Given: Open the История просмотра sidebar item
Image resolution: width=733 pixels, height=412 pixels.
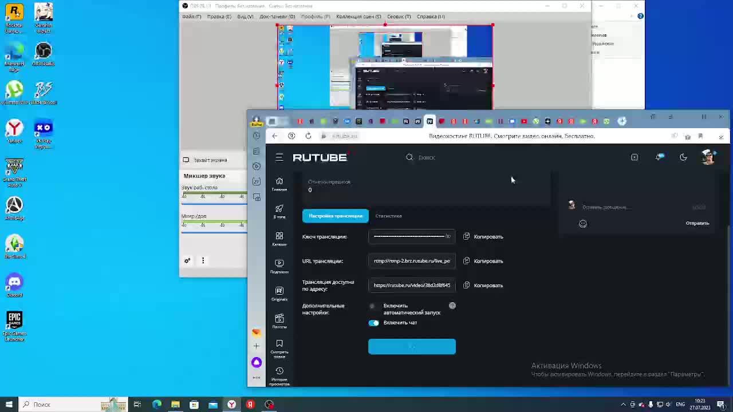Looking at the screenshot, I should pyautogui.click(x=279, y=377).
